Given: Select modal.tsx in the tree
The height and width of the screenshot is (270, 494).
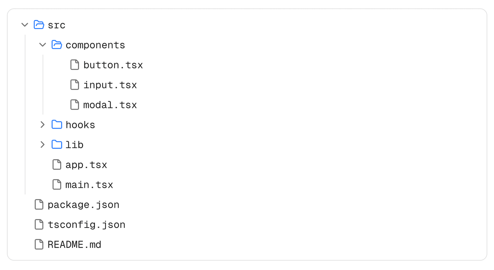Looking at the screenshot, I should pos(110,105).
